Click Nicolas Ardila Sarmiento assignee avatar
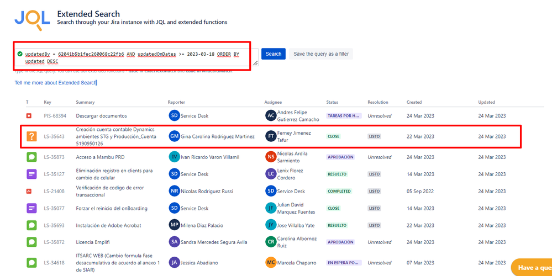Viewport: 552px width, 276px height. click(271, 157)
